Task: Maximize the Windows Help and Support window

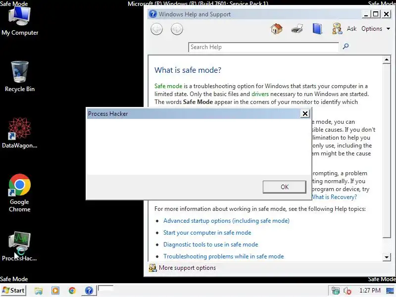Action: [x=376, y=14]
